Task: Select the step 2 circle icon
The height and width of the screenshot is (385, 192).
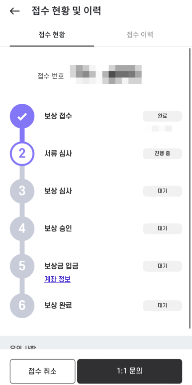Action: (22, 154)
